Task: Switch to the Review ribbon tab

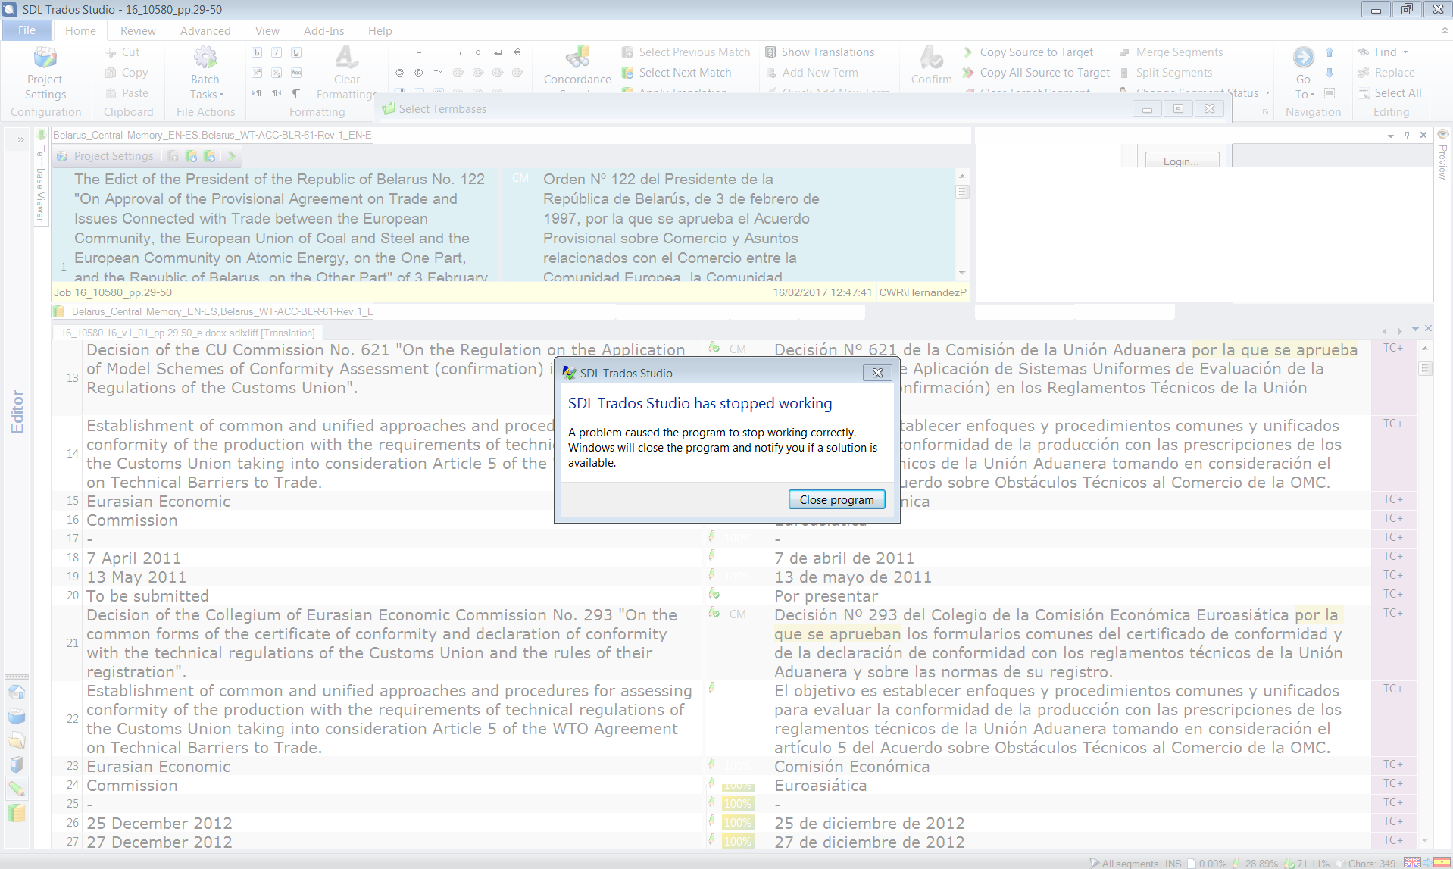Action: [x=138, y=30]
